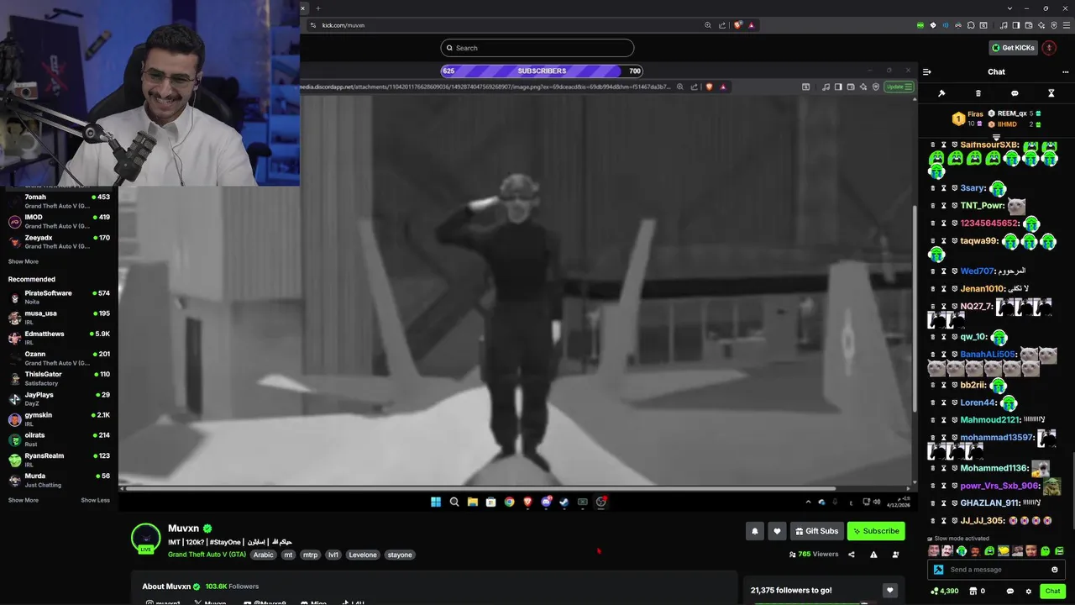Open the moderator gavel tool in chat header
The image size is (1075, 605).
pos(941,93)
